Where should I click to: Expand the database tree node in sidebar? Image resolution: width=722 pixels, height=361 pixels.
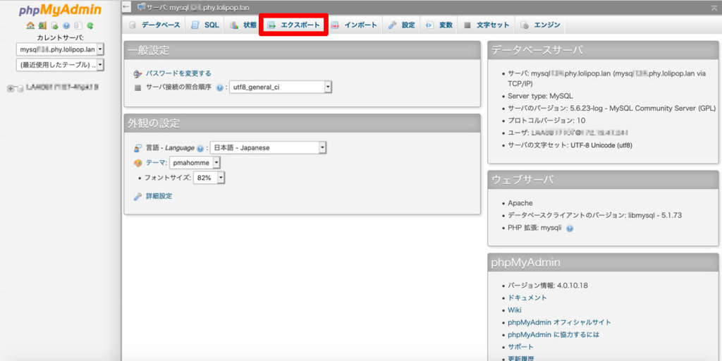click(10, 88)
